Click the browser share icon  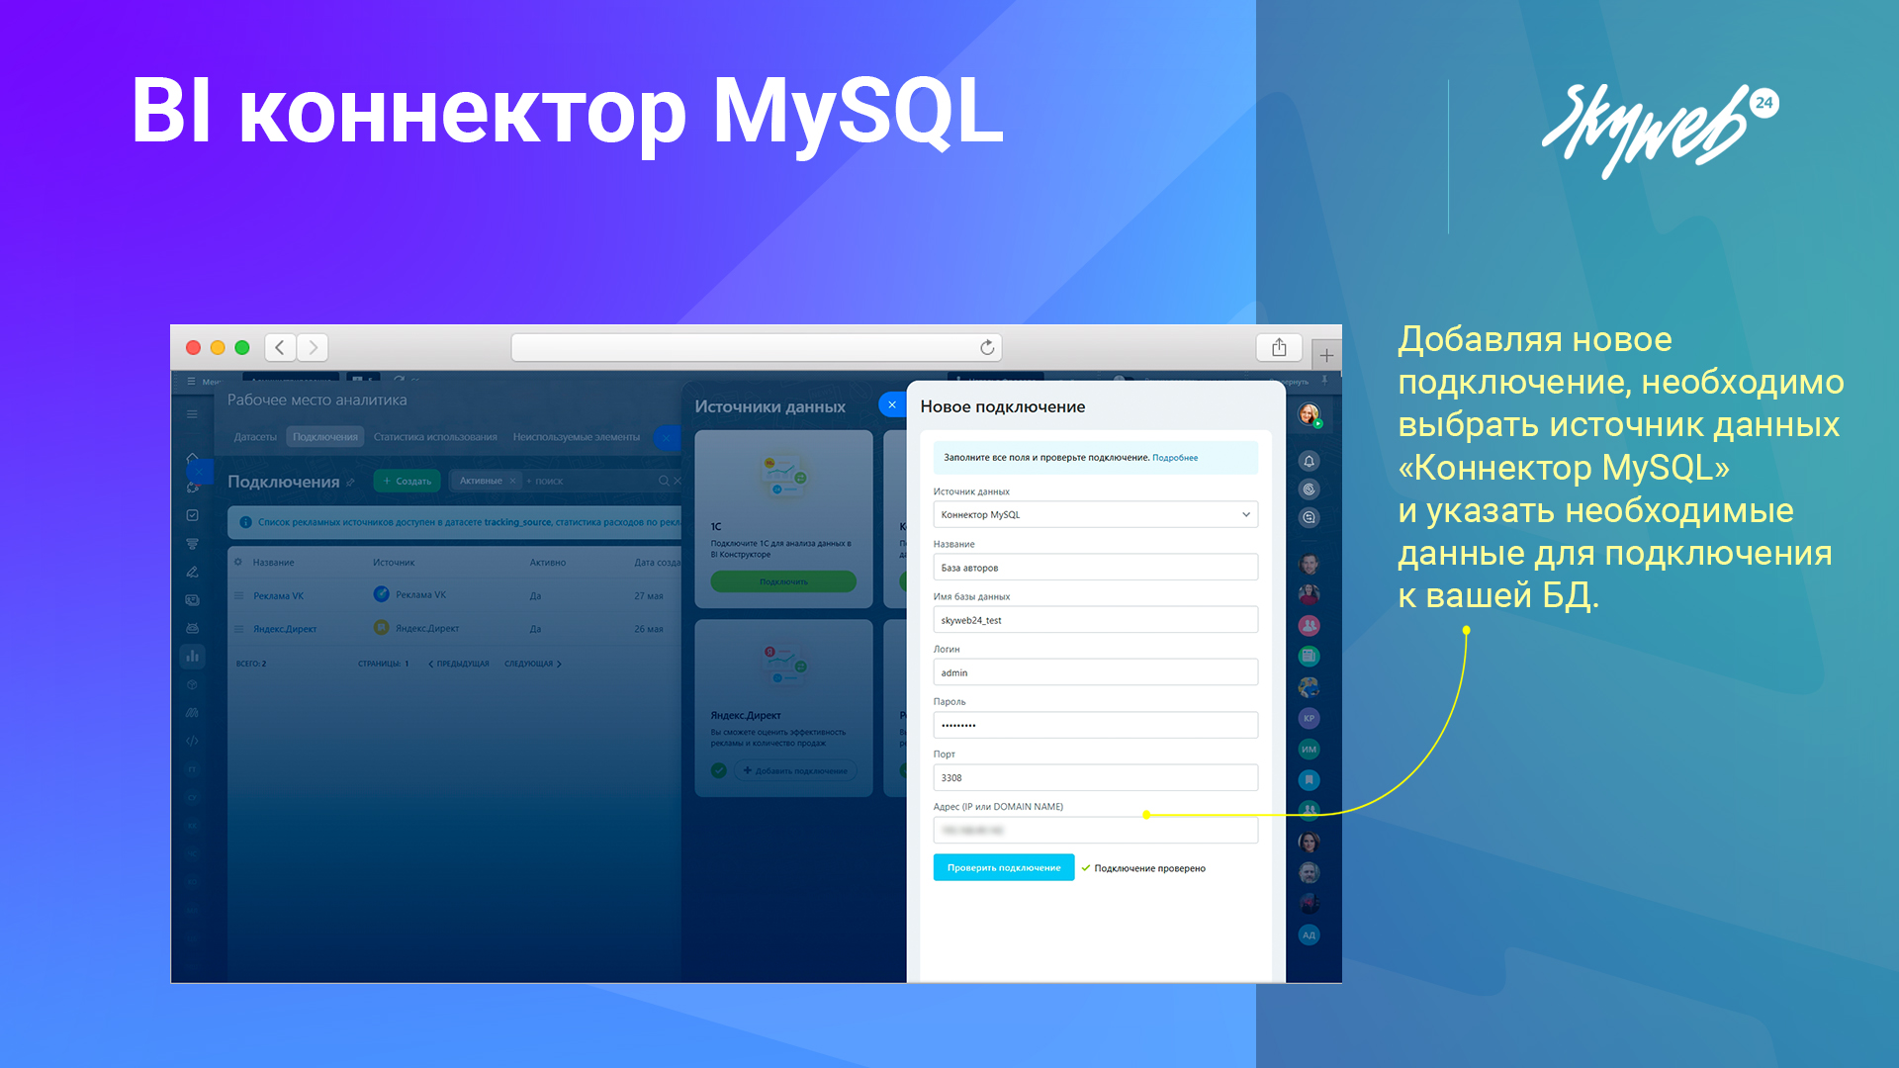click(1279, 347)
